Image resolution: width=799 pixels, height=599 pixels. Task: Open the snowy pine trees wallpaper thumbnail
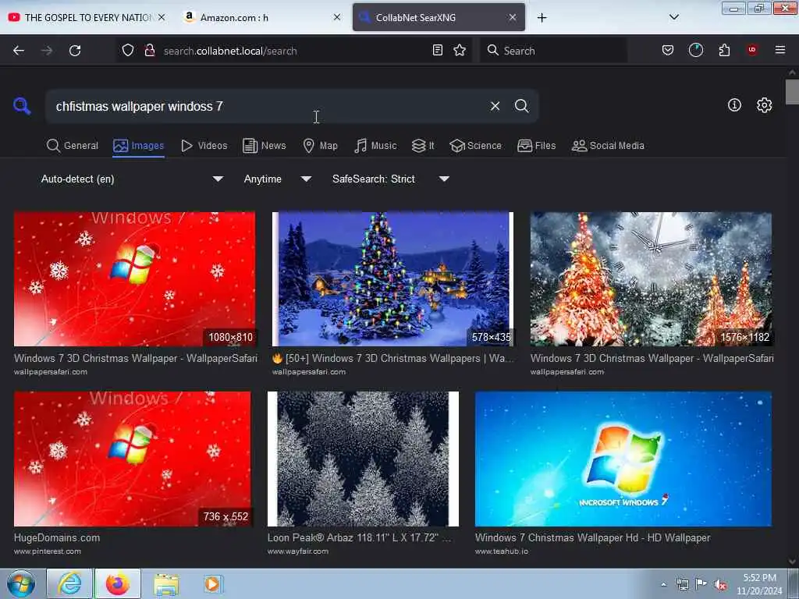[364, 459]
